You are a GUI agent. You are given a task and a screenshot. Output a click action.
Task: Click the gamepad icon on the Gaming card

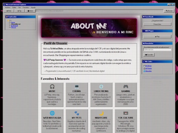point(126,87)
